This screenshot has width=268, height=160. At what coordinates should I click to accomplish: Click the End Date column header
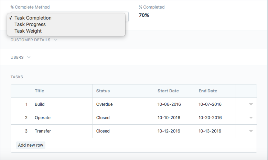(208, 91)
